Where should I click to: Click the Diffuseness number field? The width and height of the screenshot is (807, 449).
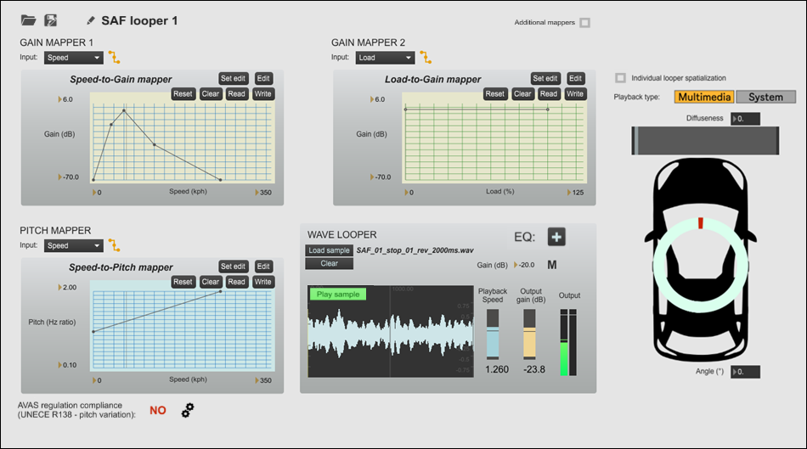746,119
